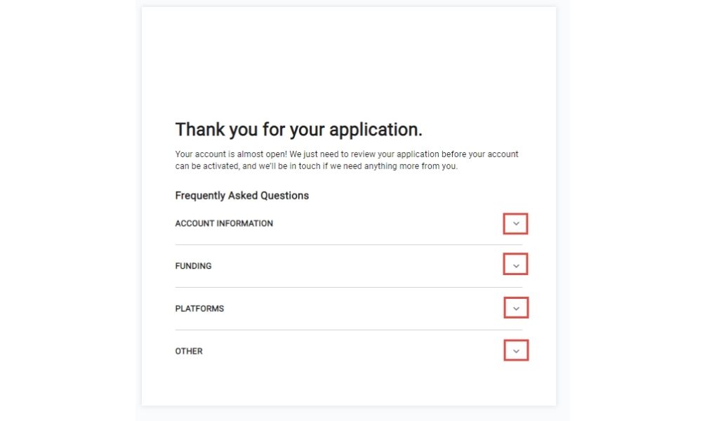Expand the Other FAQ chevron

click(516, 351)
